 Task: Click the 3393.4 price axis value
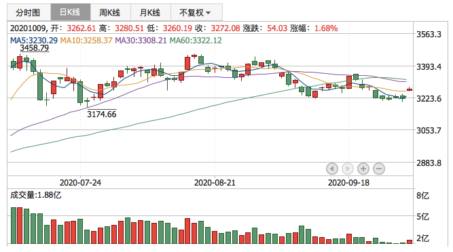click(x=429, y=67)
